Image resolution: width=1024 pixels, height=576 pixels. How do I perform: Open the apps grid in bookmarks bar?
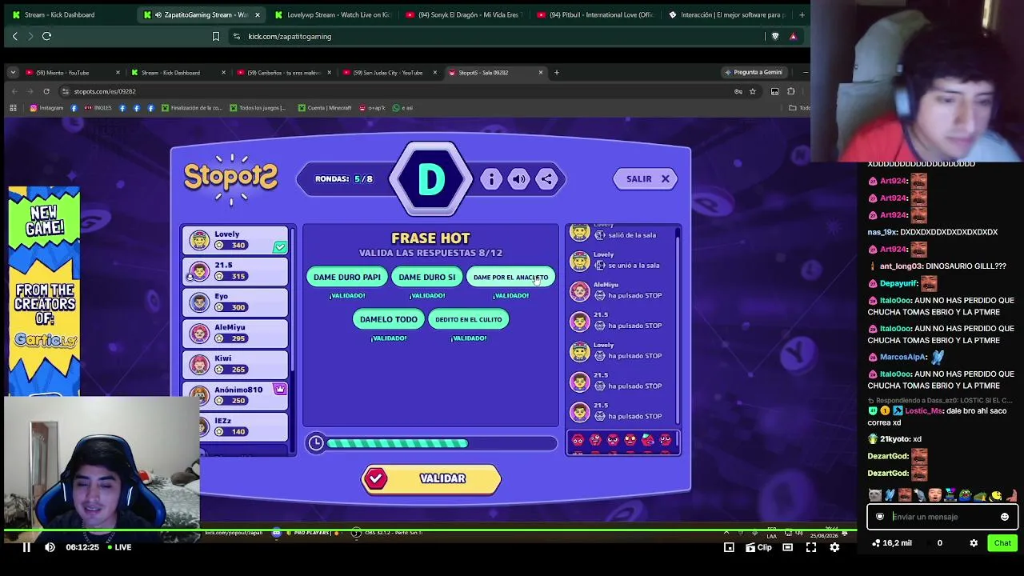14,108
